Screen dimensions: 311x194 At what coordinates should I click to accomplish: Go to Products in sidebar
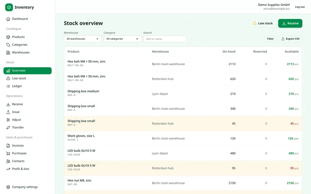coord(28,37)
